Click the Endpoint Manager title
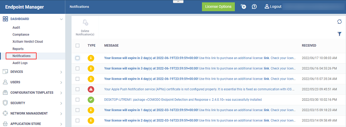 point(25,7)
